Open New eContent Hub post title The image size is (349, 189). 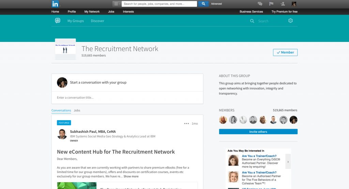pos(116,152)
